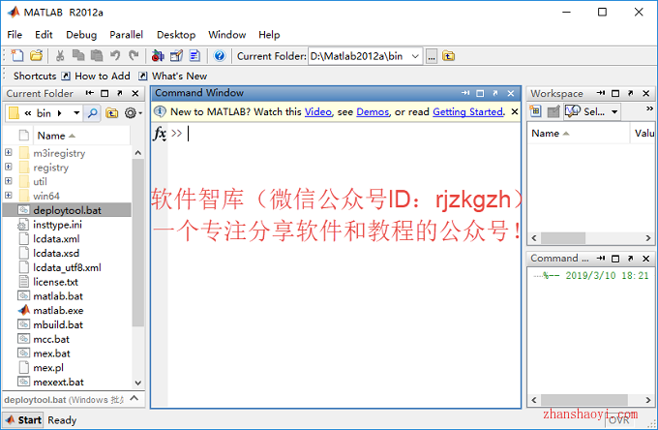The image size is (658, 430).
Task: Go up one folder level in toolbar
Action: [x=449, y=56]
